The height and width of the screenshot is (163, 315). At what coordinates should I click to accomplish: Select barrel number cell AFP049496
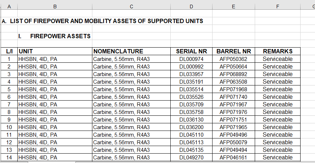coord(233,135)
